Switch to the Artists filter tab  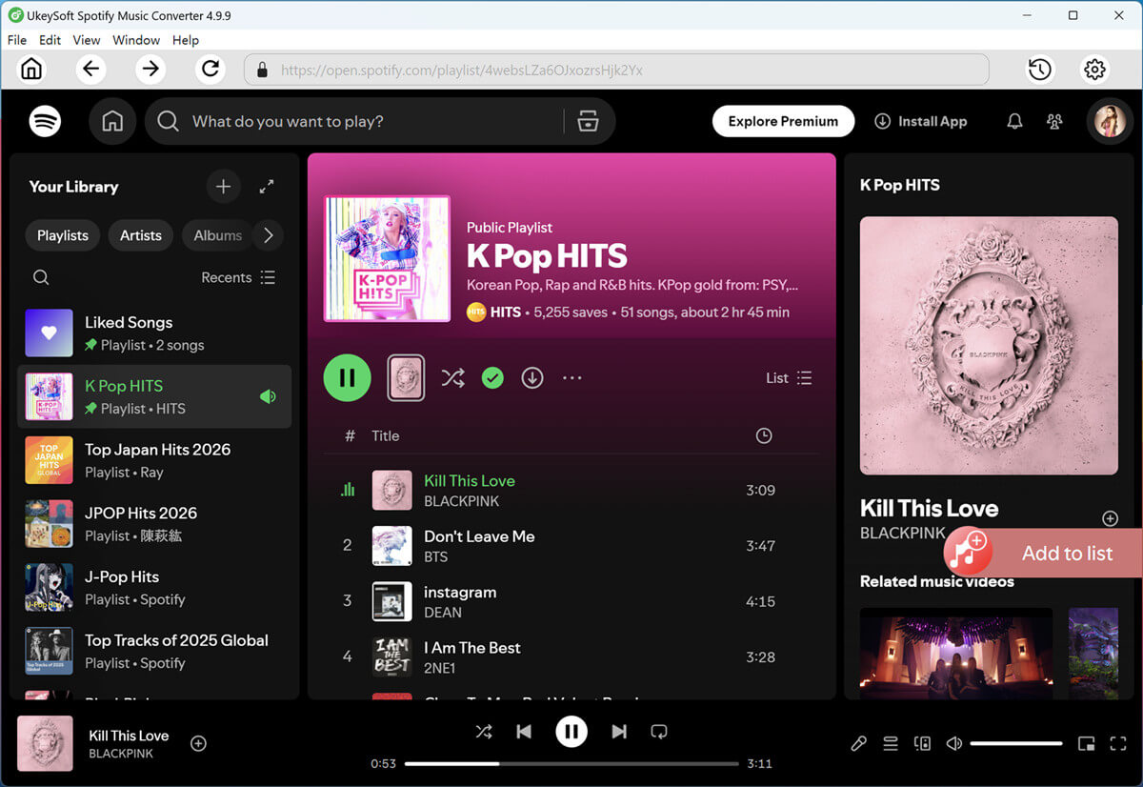click(x=140, y=235)
